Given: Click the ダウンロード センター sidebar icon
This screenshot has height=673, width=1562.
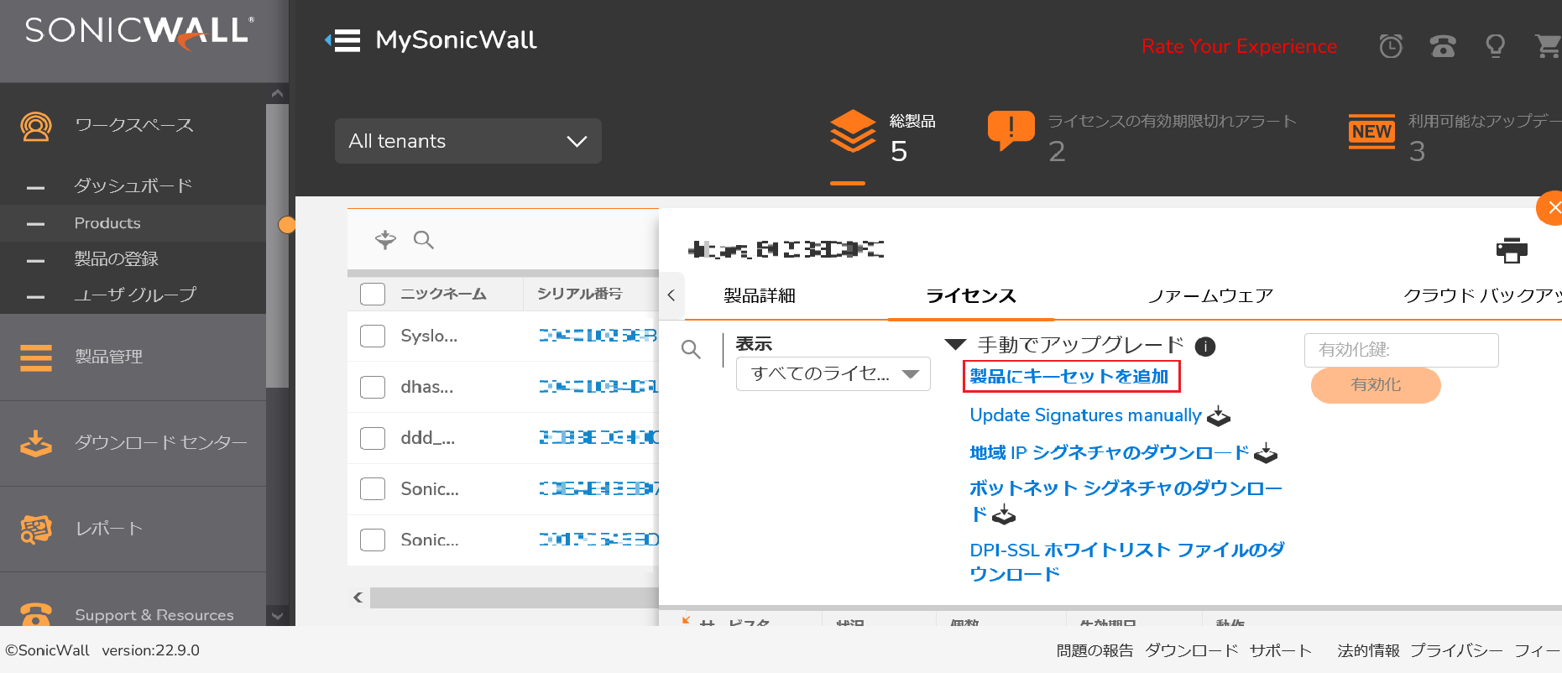Looking at the screenshot, I should (x=36, y=443).
